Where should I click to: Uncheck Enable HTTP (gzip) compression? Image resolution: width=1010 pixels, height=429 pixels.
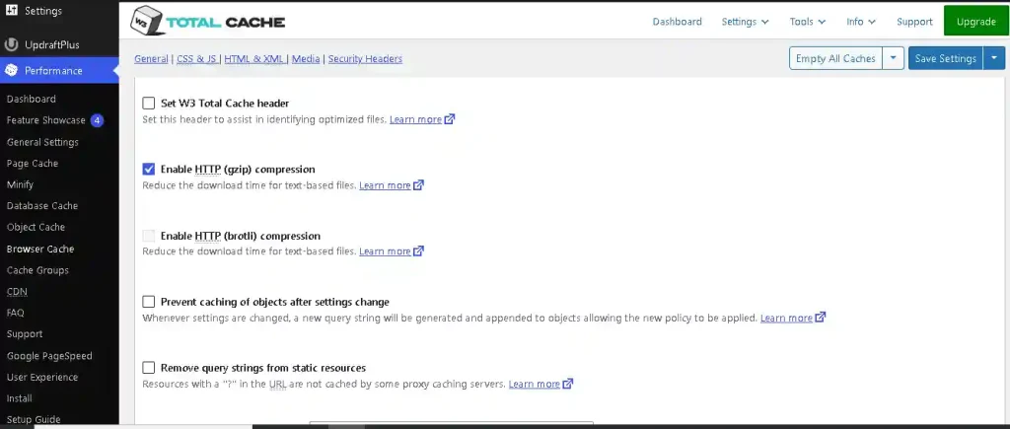click(x=149, y=170)
